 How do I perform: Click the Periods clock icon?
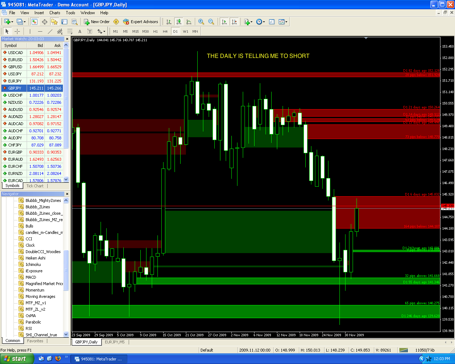click(259, 22)
